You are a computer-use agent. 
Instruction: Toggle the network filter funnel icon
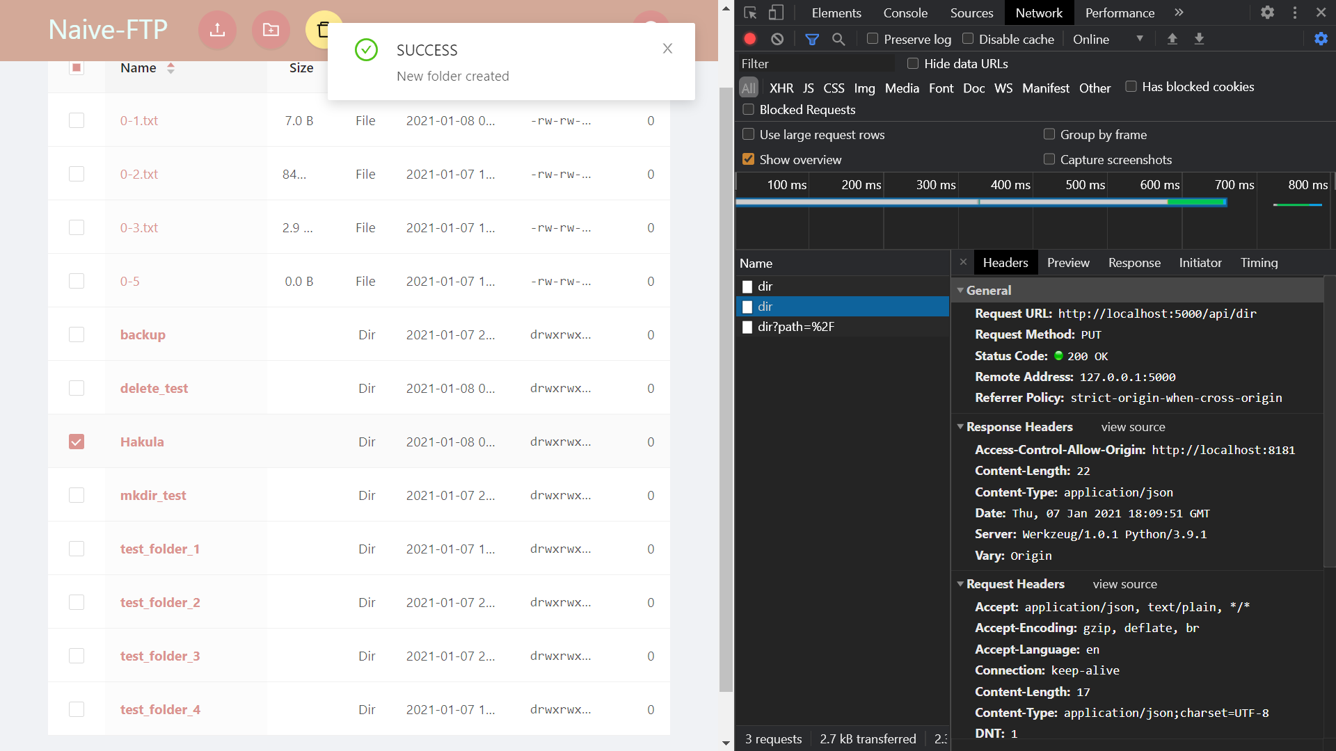811,39
